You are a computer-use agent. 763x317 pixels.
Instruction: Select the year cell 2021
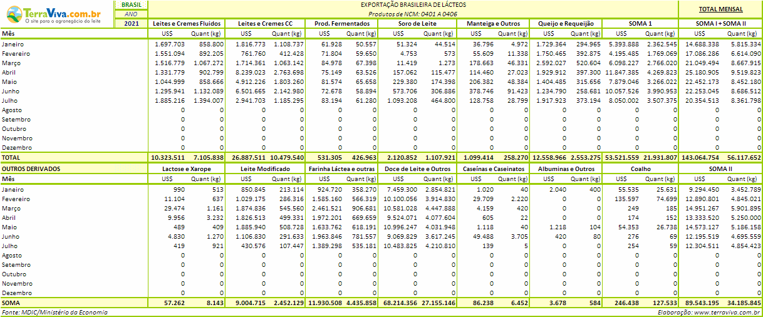132,24
